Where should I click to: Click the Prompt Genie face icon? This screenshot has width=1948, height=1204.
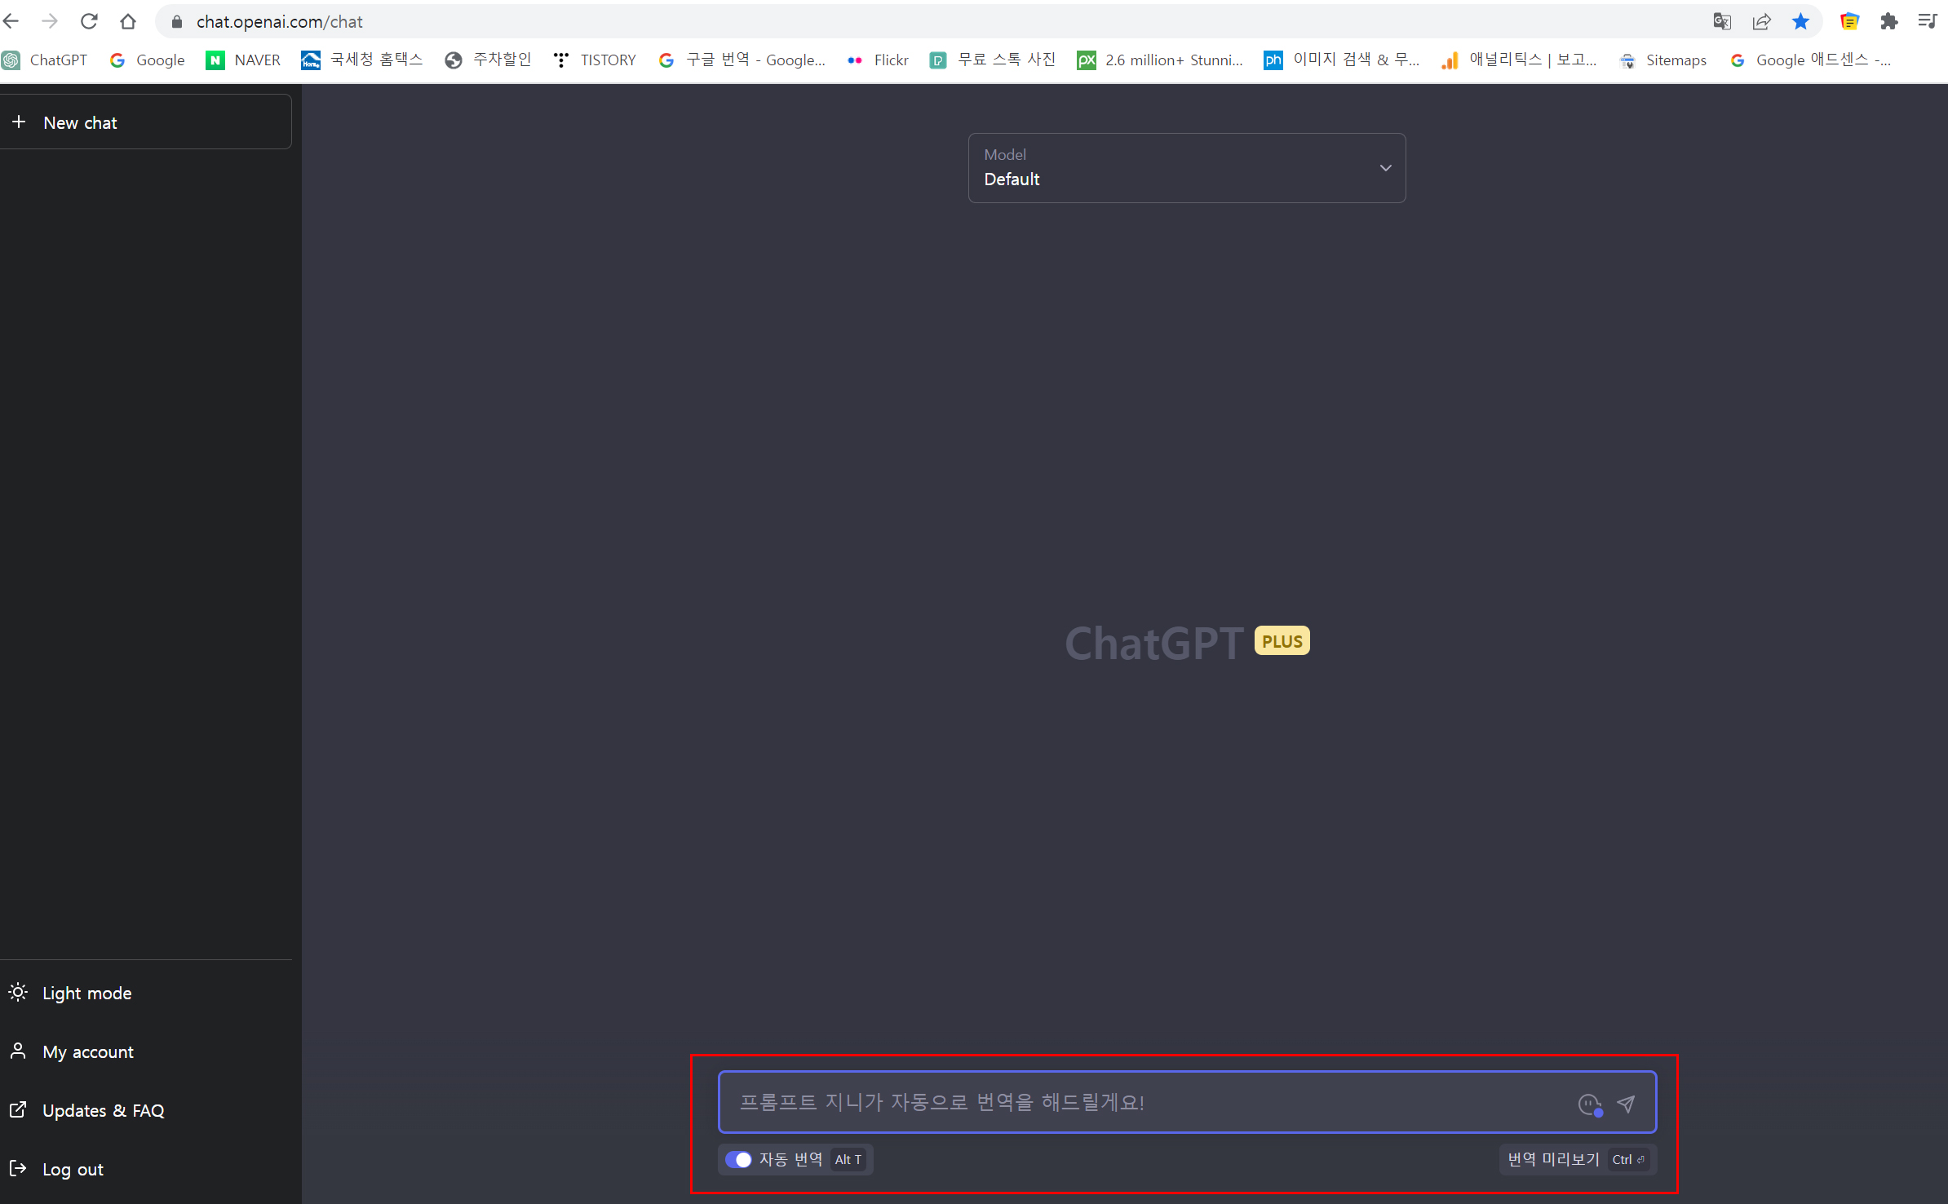pos(1590,1104)
